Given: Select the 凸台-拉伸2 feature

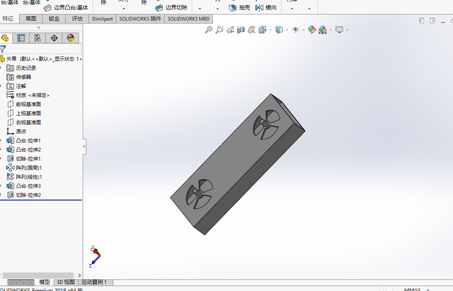Looking at the screenshot, I should click(x=24, y=150).
